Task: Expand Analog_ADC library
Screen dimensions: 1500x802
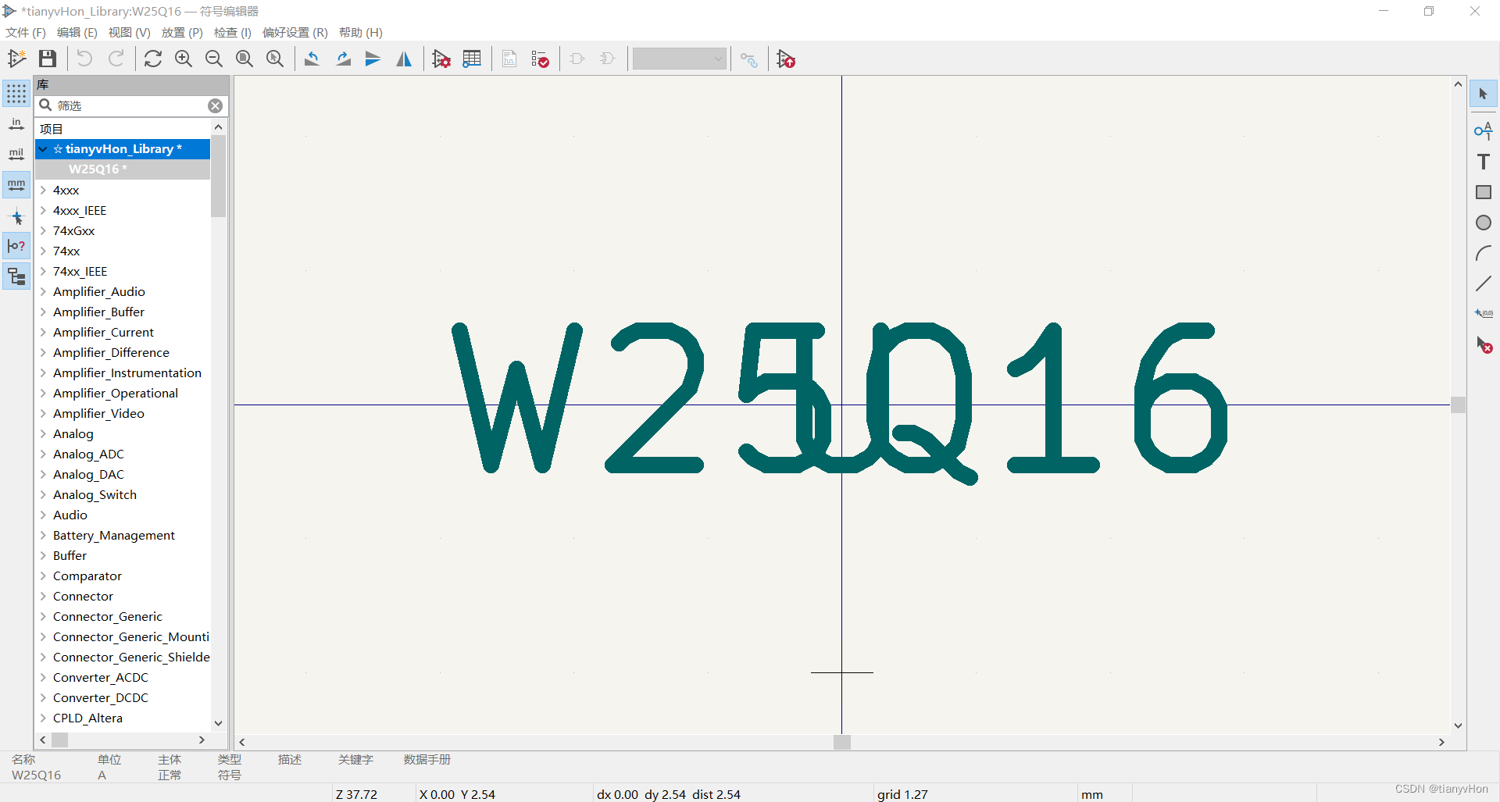Action: pyautogui.click(x=43, y=454)
